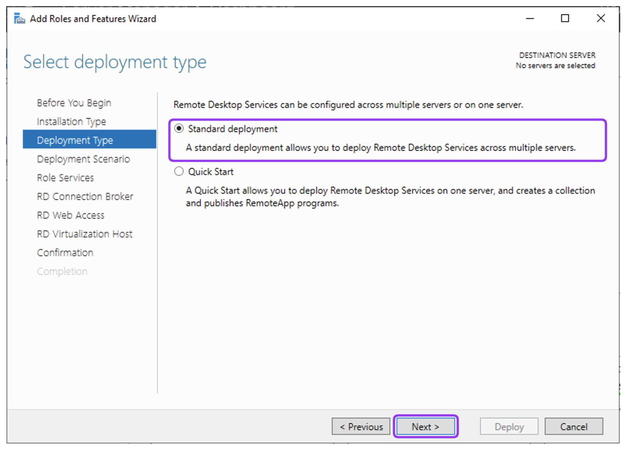626x453 pixels.
Task: Open the Deployment Scenario step
Action: [83, 159]
